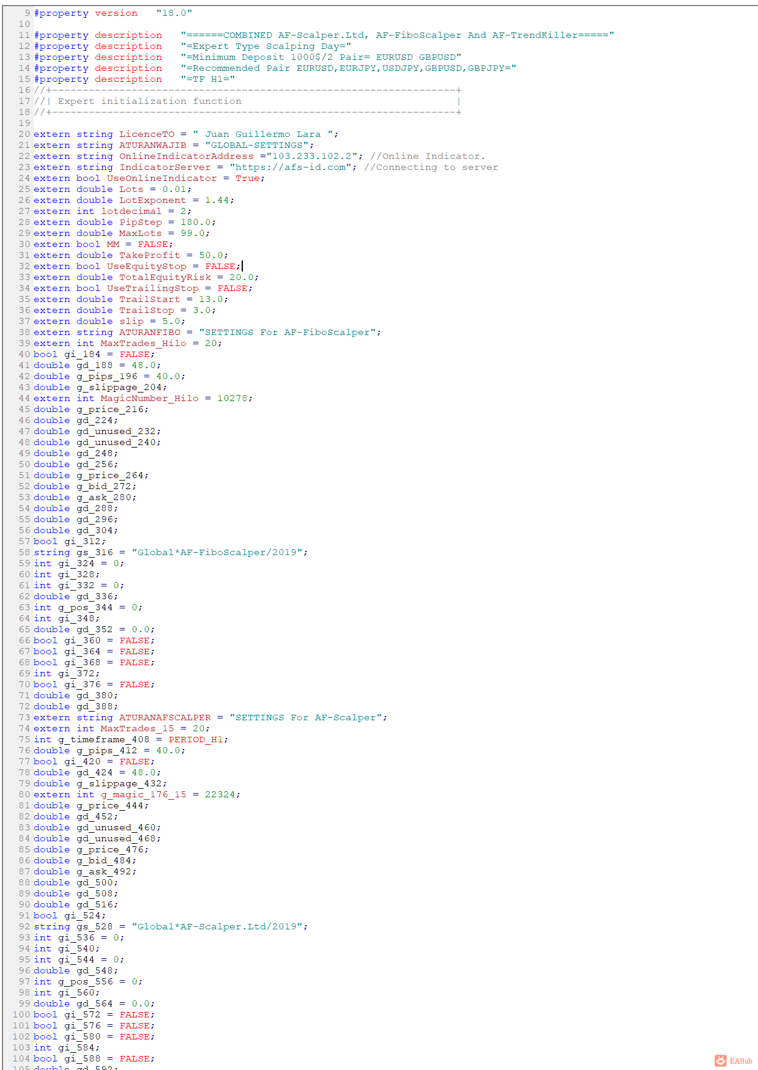Click the https://afs-id.com server URL
This screenshot has height=1070, width=758.
(290, 167)
